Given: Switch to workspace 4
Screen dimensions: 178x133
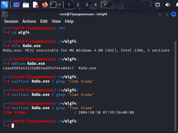Looking at the screenshot, I should 95,5.
